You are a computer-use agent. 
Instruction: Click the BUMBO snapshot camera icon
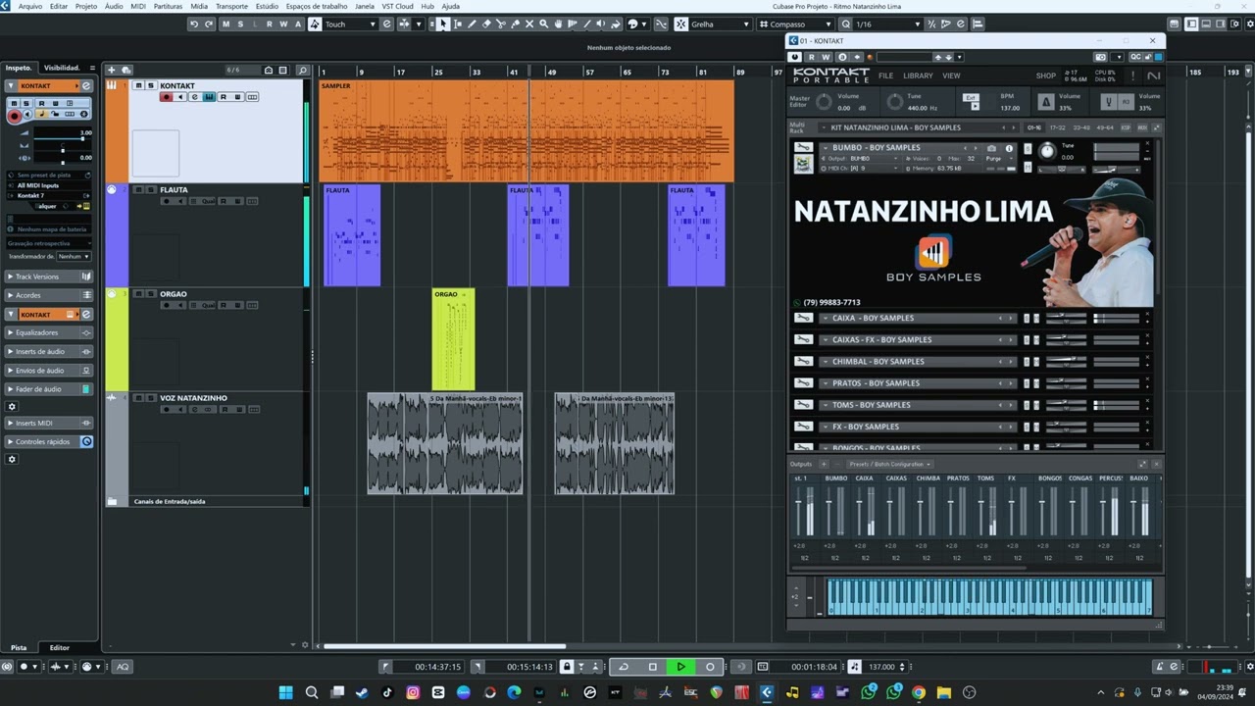(991, 148)
